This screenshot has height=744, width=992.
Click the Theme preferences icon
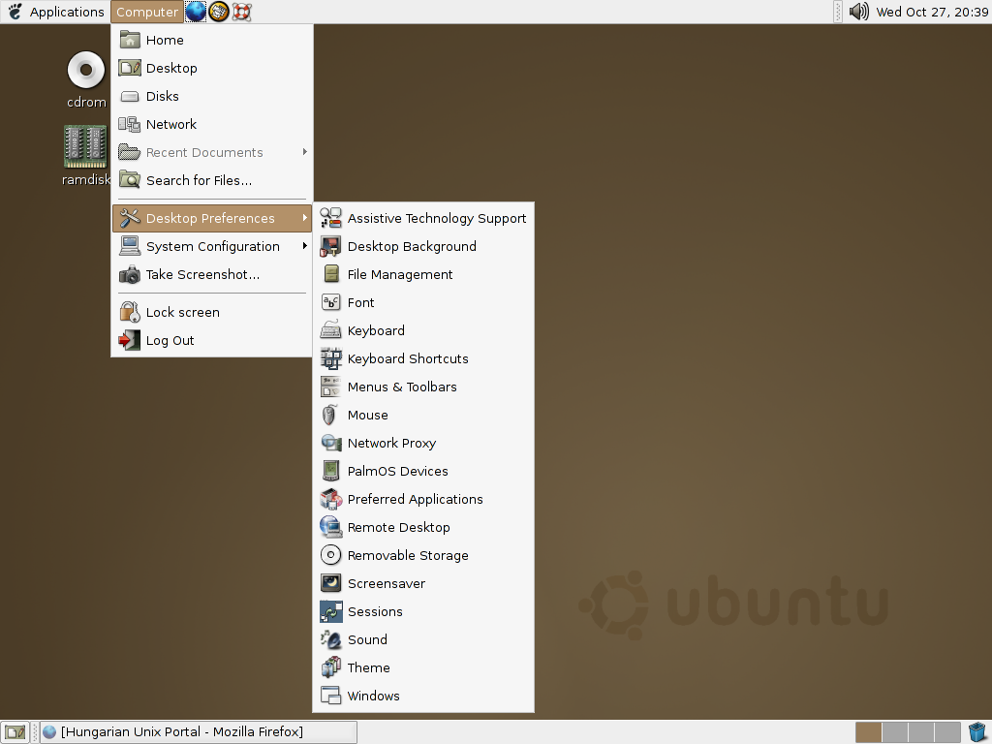pos(331,667)
